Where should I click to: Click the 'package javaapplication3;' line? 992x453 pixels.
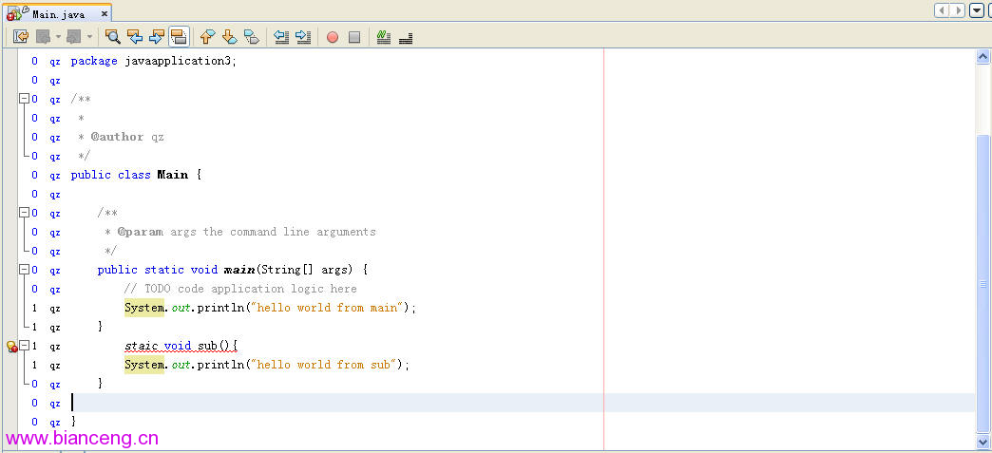[x=153, y=62]
